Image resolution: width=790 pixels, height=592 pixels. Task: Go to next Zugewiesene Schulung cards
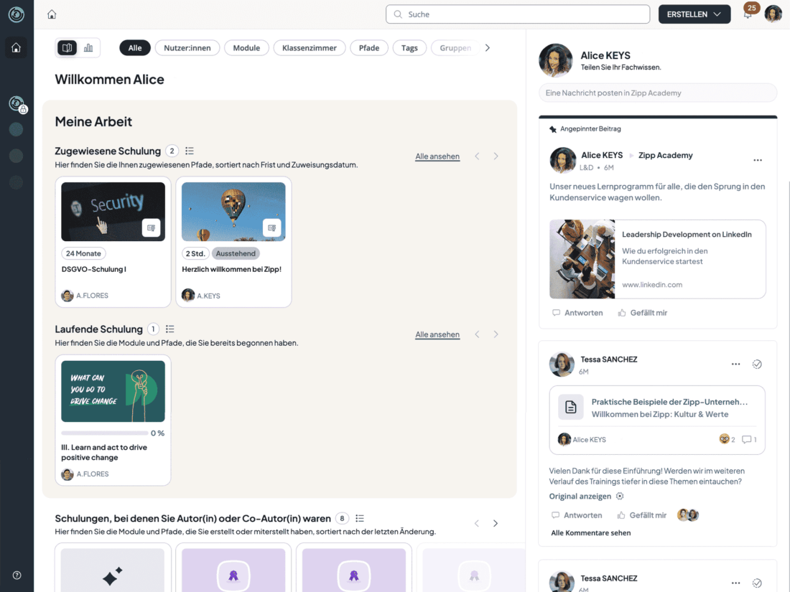coord(496,156)
